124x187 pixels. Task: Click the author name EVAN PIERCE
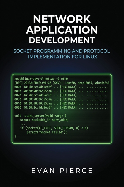[62, 171]
